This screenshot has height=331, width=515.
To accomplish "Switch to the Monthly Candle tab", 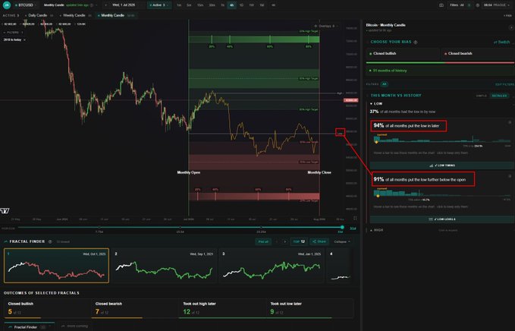I will [115, 15].
